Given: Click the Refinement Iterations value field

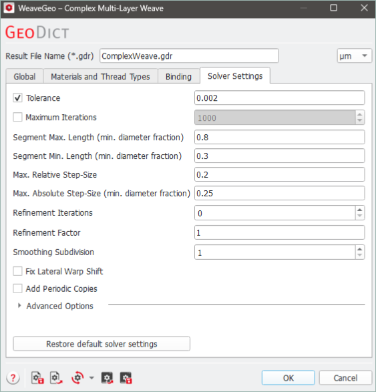Looking at the screenshot, I should pos(274,213).
